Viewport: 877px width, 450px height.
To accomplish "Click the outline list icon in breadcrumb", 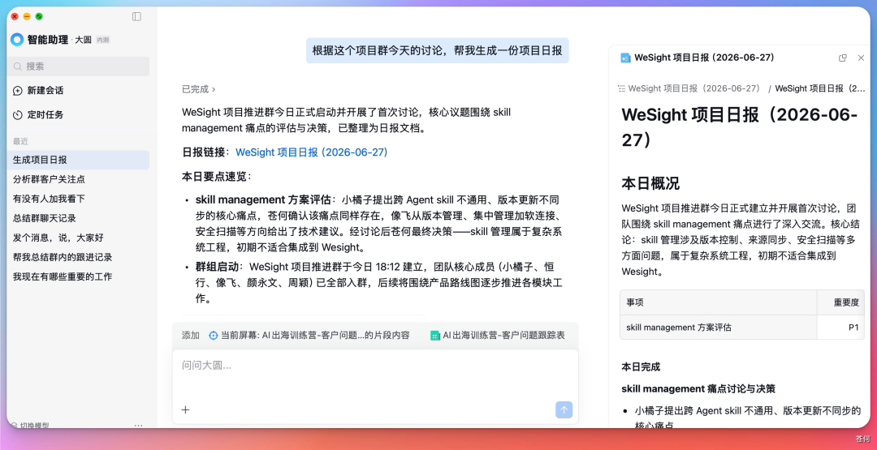I will [x=621, y=88].
